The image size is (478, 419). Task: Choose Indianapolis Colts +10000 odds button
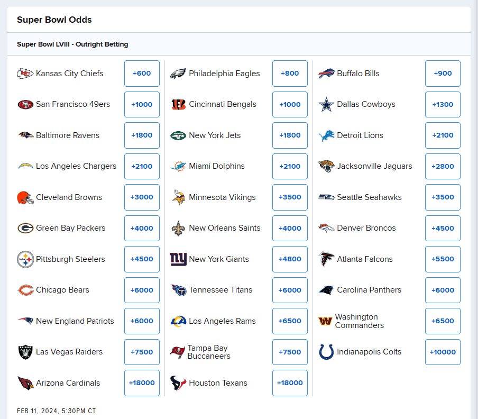pos(443,352)
